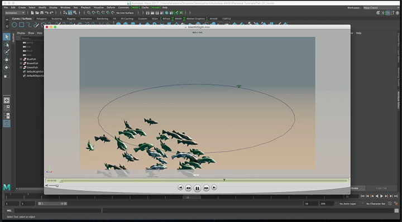Pick the Move tool in the Tool Box
This screenshot has height=222, width=402.
[7, 60]
